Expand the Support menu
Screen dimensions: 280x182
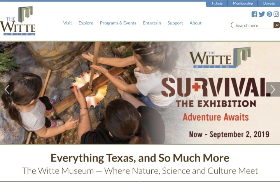[x=175, y=23]
